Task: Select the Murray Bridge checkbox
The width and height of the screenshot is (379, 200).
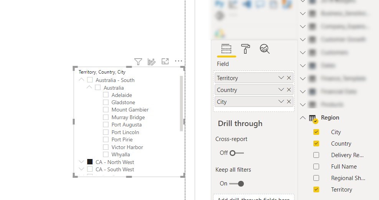Action: point(106,117)
